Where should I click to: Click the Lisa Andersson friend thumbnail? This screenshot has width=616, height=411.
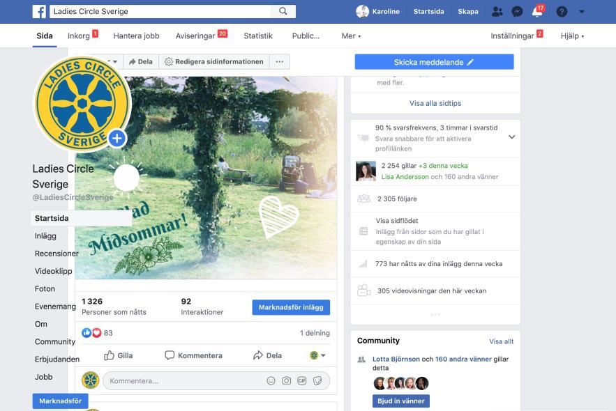click(366, 171)
